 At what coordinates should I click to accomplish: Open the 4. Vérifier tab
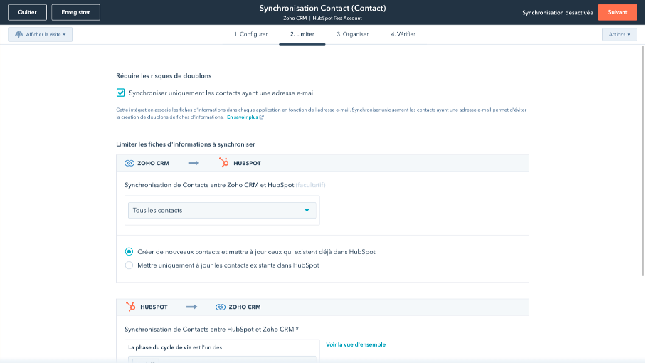tap(403, 34)
